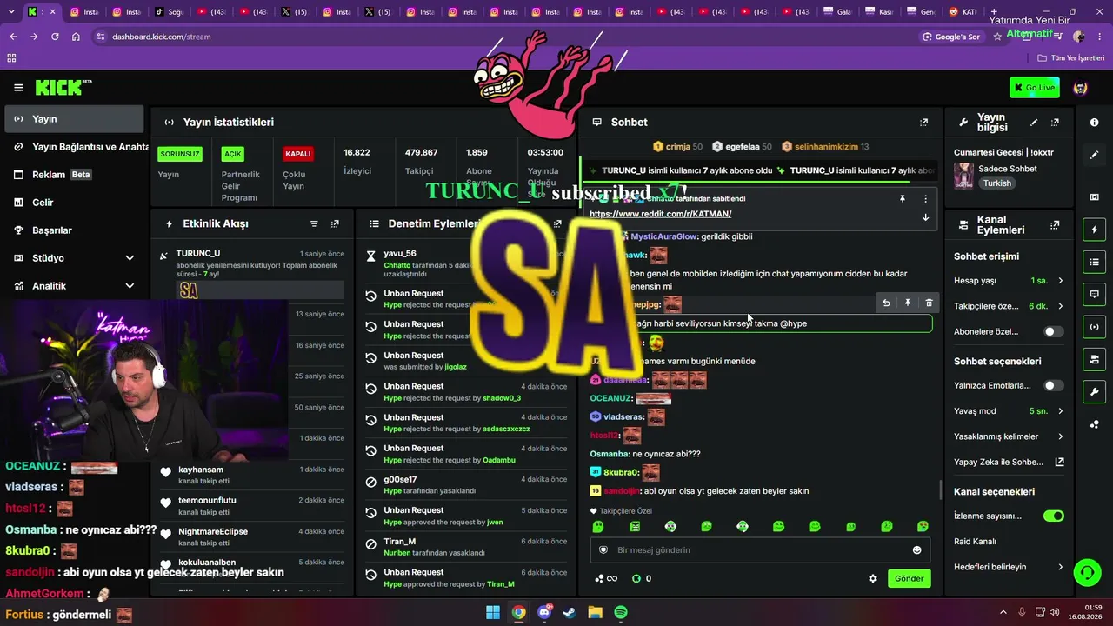Open Gelir in the sidebar
This screenshot has width=1113, height=626.
(74, 203)
